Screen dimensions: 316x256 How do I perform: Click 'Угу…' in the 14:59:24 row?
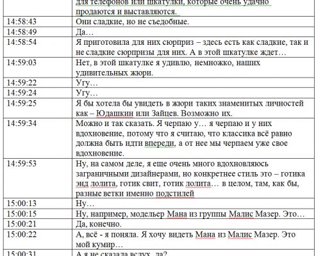[x=87, y=93]
